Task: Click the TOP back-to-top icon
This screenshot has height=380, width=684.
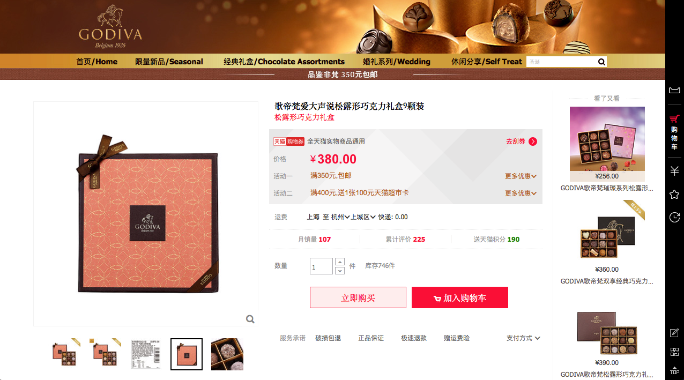Action: click(x=674, y=370)
